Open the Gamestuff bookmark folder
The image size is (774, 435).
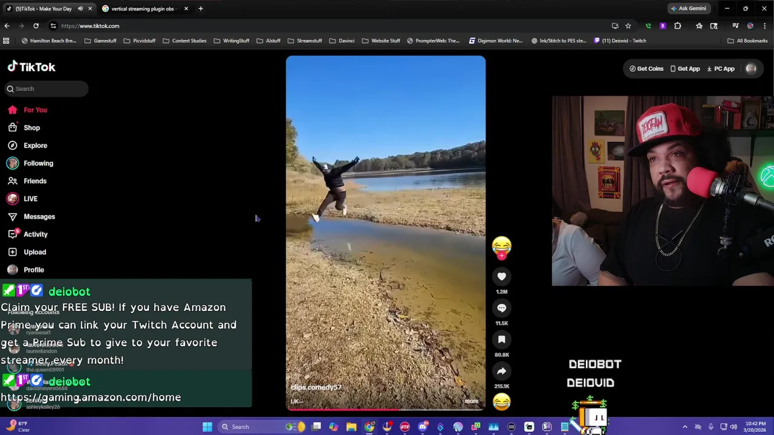pos(100,40)
